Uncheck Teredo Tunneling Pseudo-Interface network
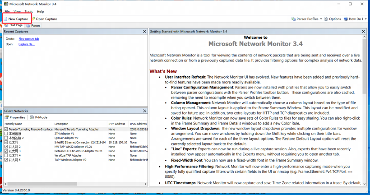The width and height of the screenshot is (370, 195). (6, 129)
